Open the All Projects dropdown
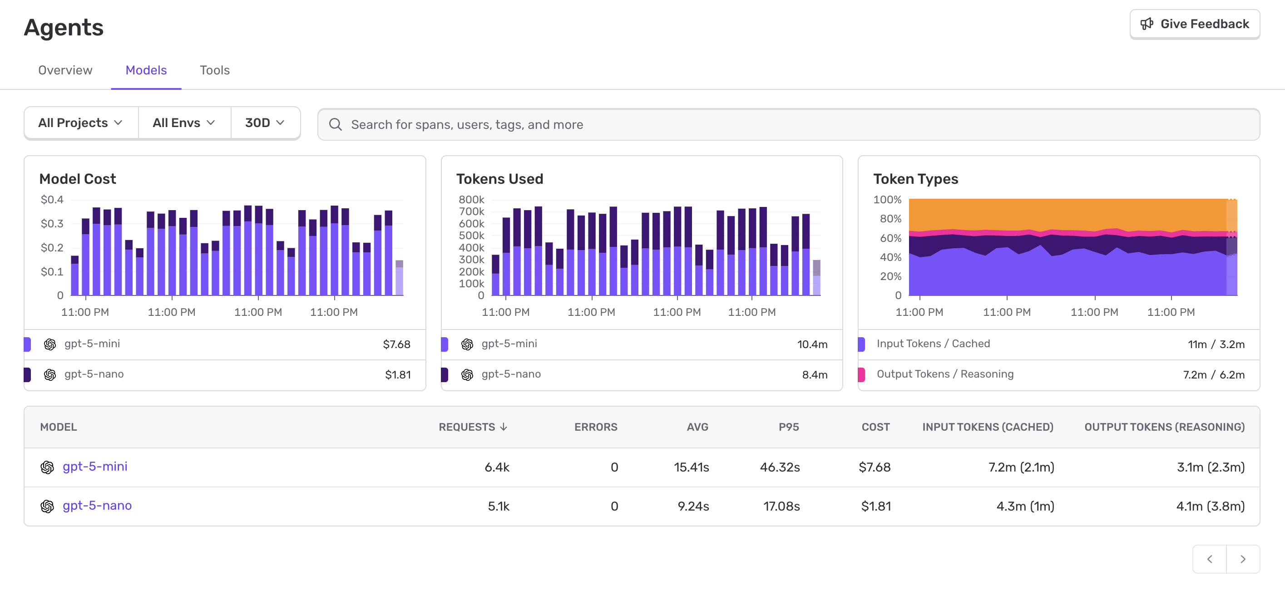Screen dimensions: 1285x590 81,123
